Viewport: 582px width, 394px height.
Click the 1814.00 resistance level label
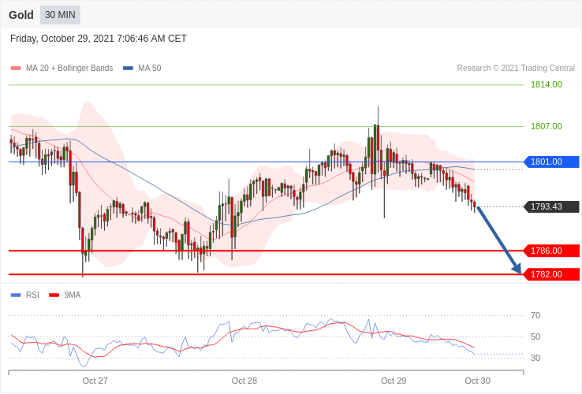point(547,84)
